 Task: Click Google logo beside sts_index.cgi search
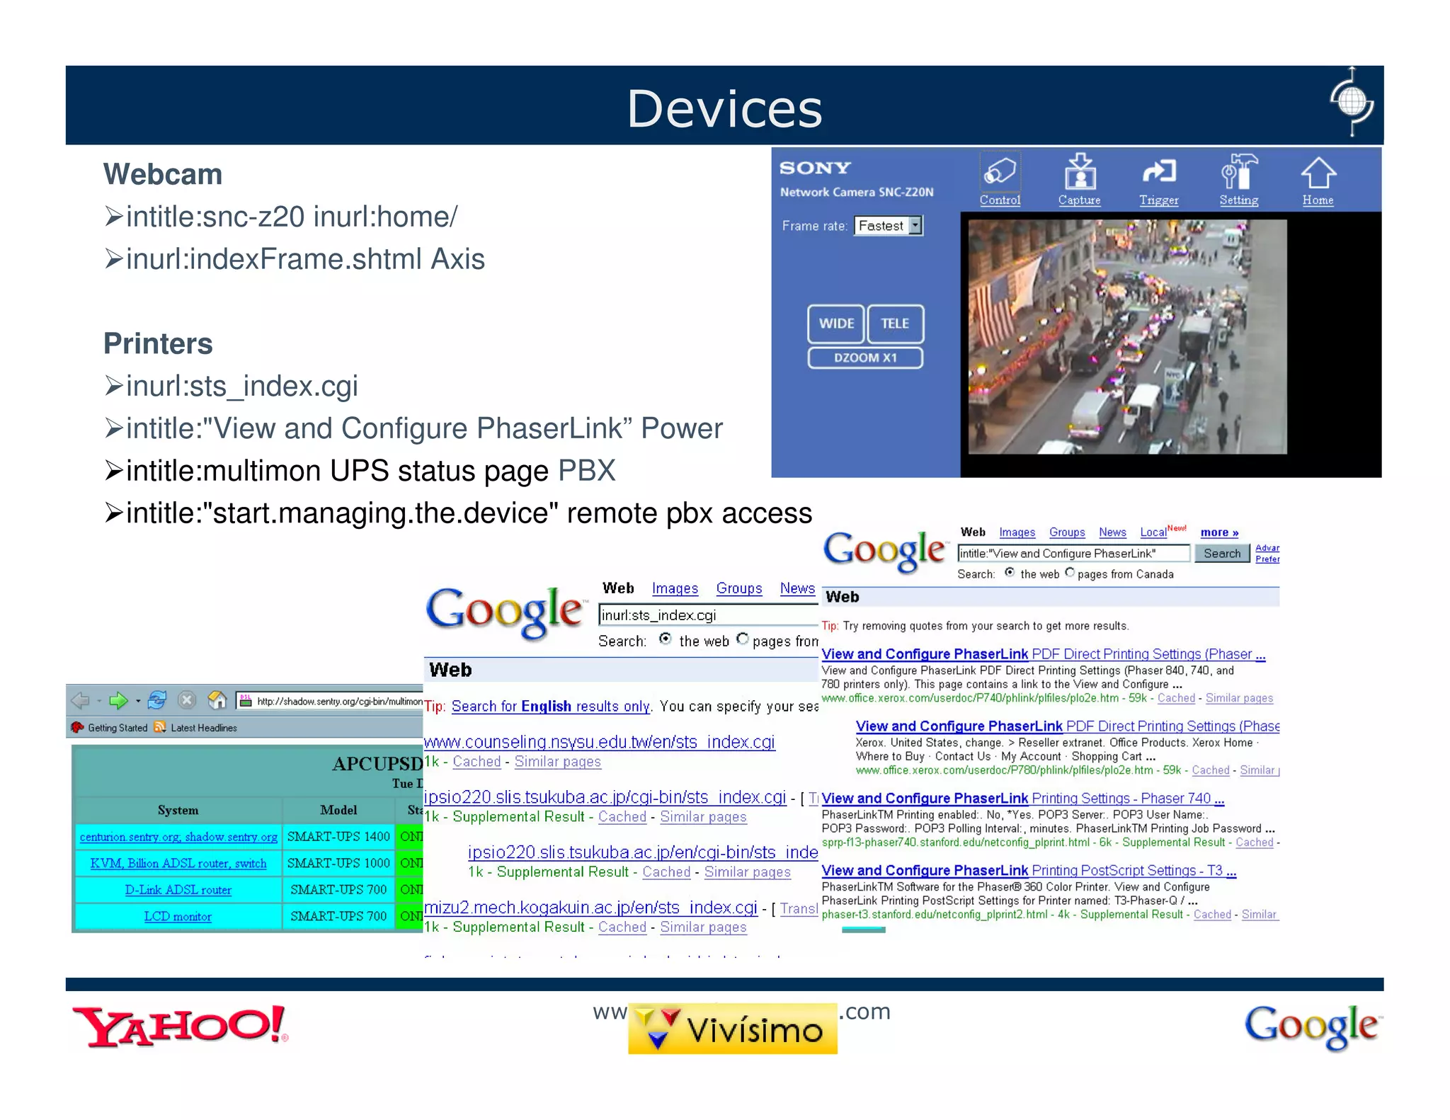click(505, 612)
